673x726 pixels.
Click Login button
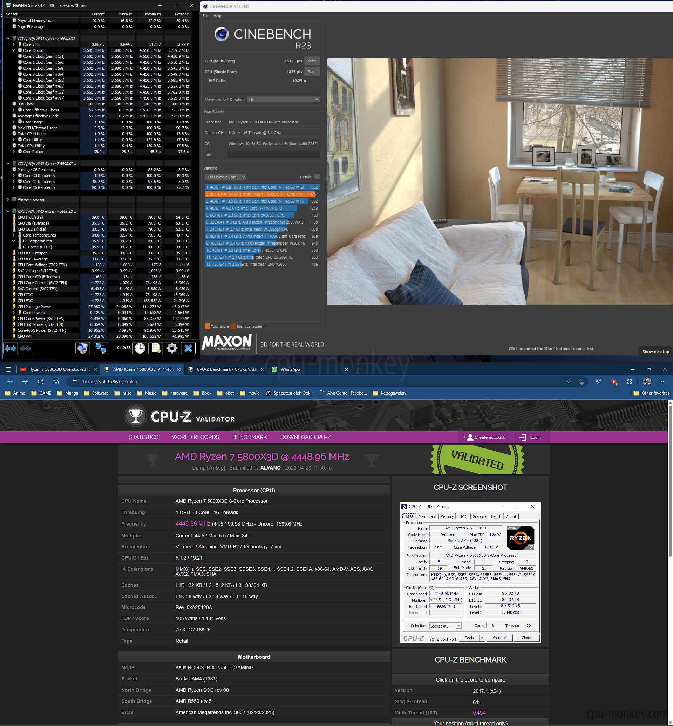(x=531, y=437)
